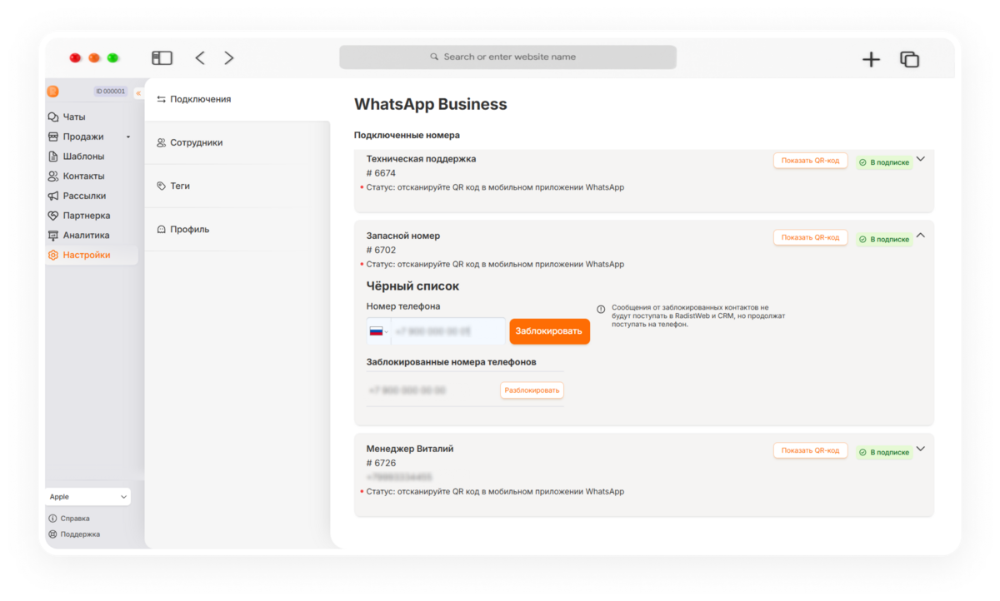Screen dimensions: 1000x601
Task: Go back with the browser back arrow
Action: coord(200,58)
